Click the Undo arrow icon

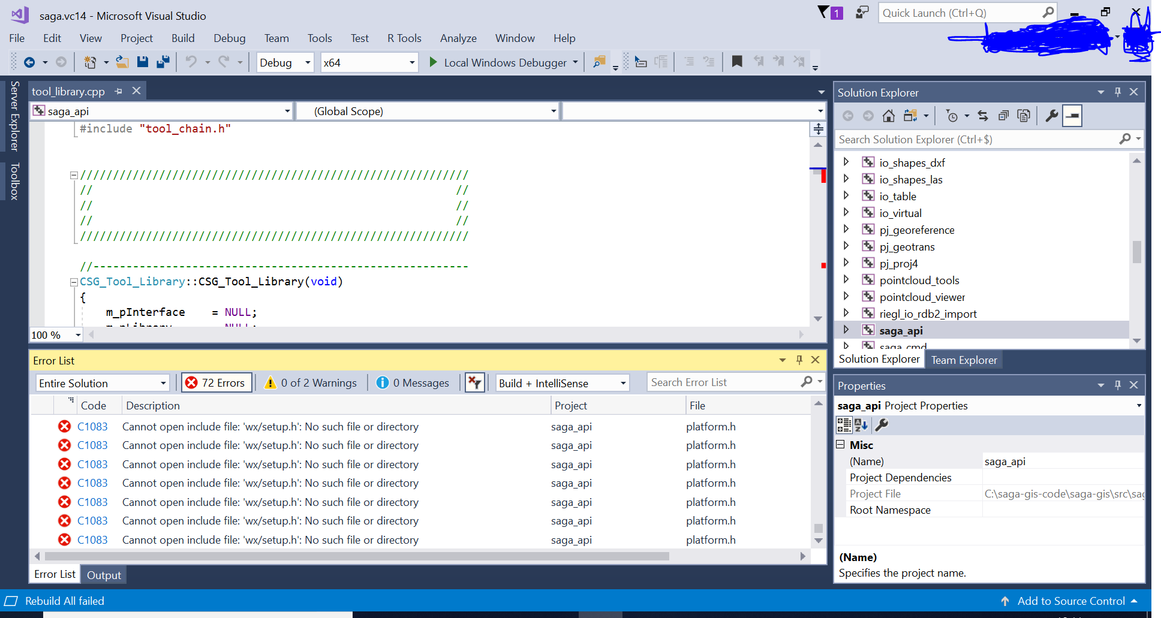(x=191, y=62)
